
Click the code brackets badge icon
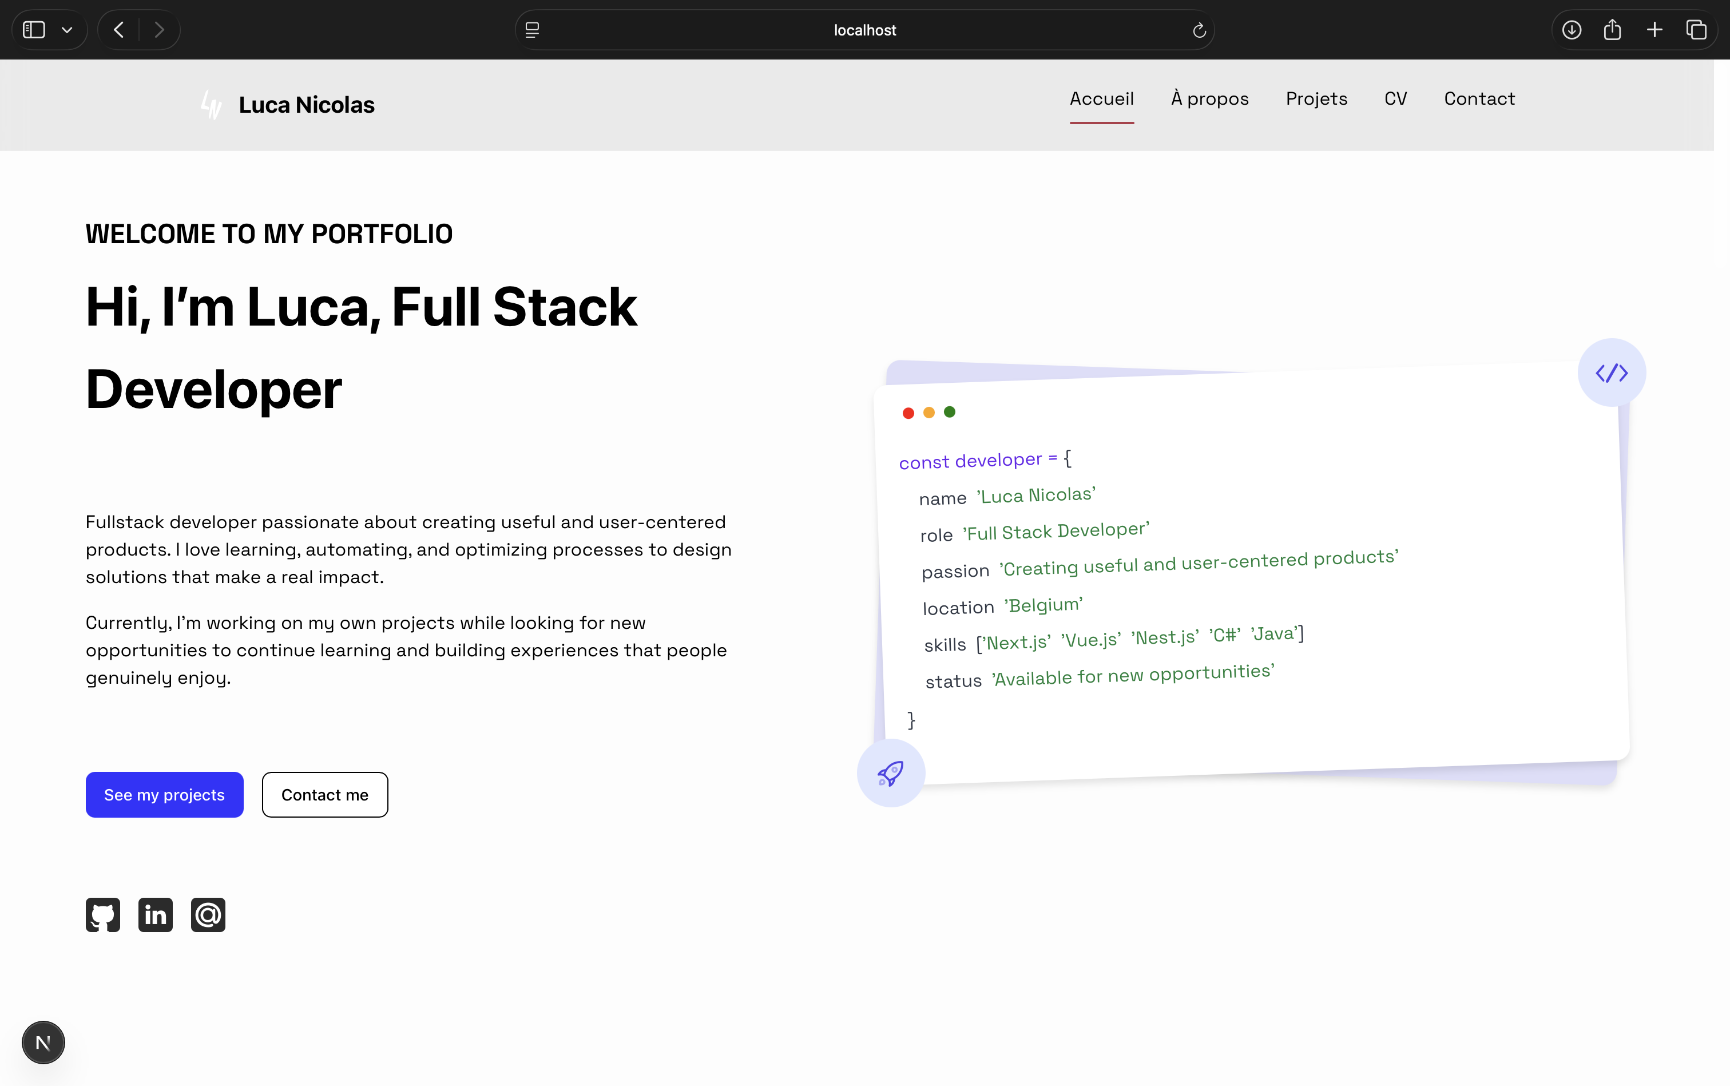(x=1611, y=372)
